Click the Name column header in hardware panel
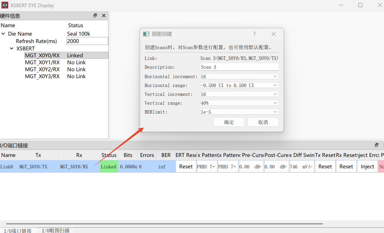This screenshot has width=384, height=233. (33, 25)
